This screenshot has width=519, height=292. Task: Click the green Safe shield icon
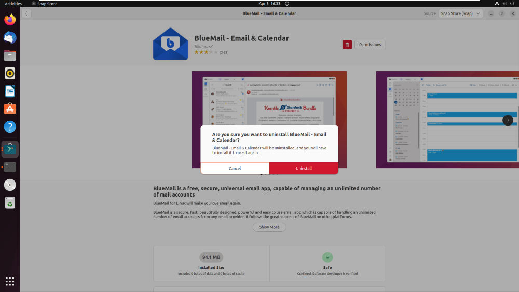(x=327, y=257)
